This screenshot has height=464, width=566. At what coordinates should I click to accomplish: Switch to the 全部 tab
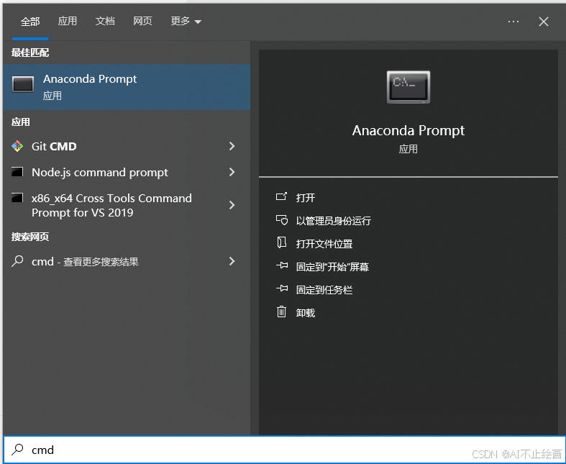[x=30, y=22]
